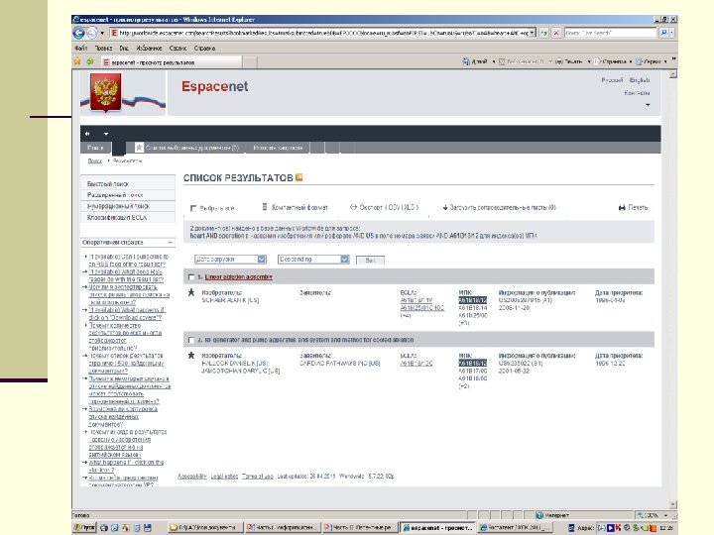Click inside the browser address bar

pyautogui.click(x=322, y=33)
